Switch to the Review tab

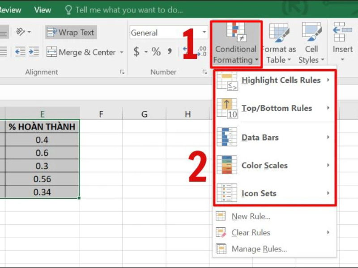(x=10, y=10)
